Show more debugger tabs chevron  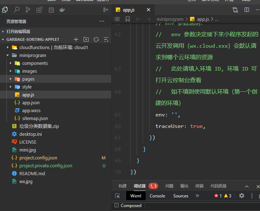(197, 196)
